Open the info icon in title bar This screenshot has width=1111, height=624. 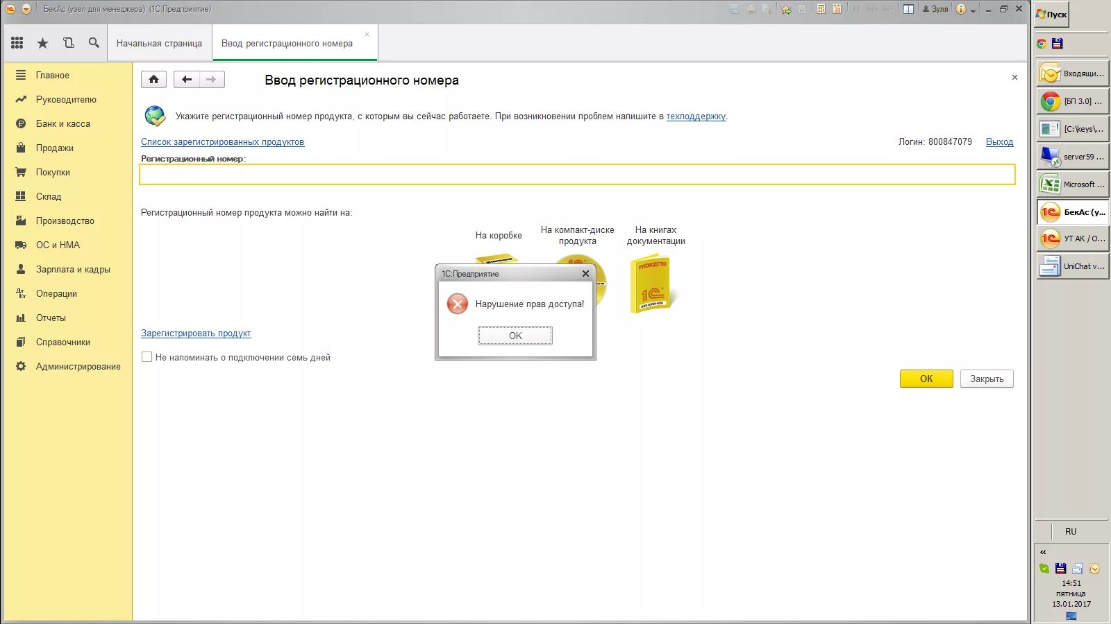point(961,9)
